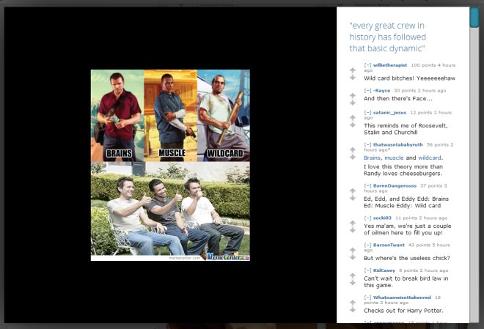This screenshot has height=329, width=484.
Task: Open thatwasntababyruth's profile
Action: tap(398, 144)
